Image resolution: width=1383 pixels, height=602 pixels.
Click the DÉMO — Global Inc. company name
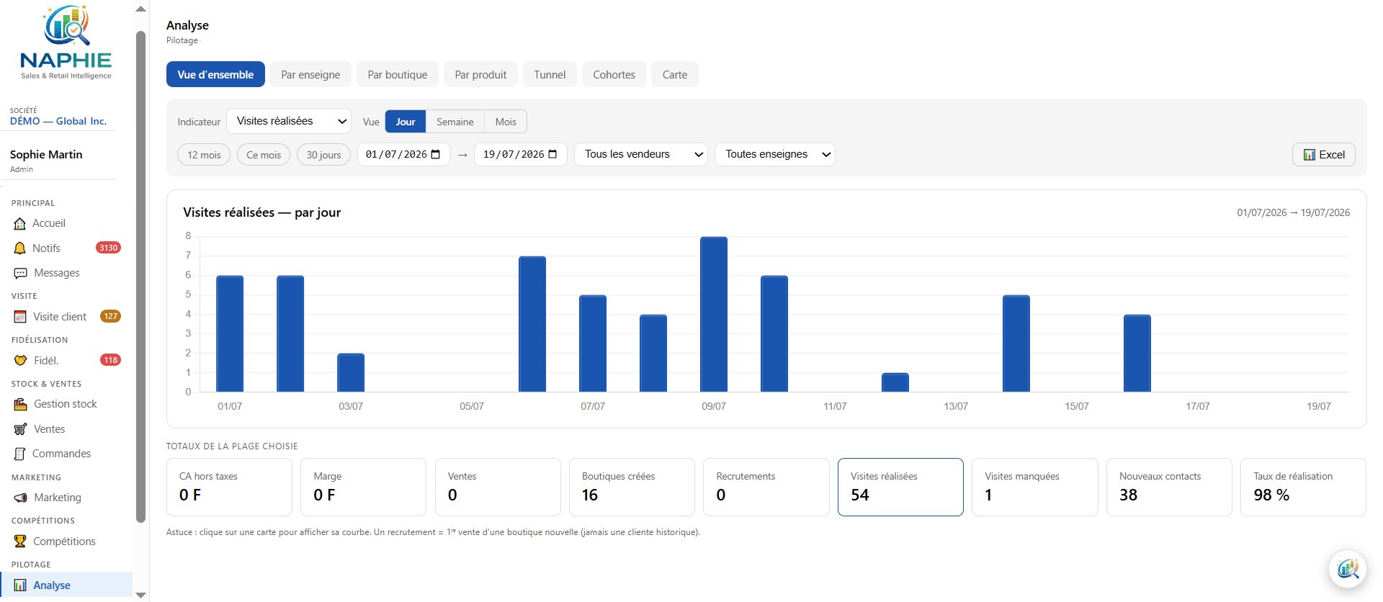(58, 122)
